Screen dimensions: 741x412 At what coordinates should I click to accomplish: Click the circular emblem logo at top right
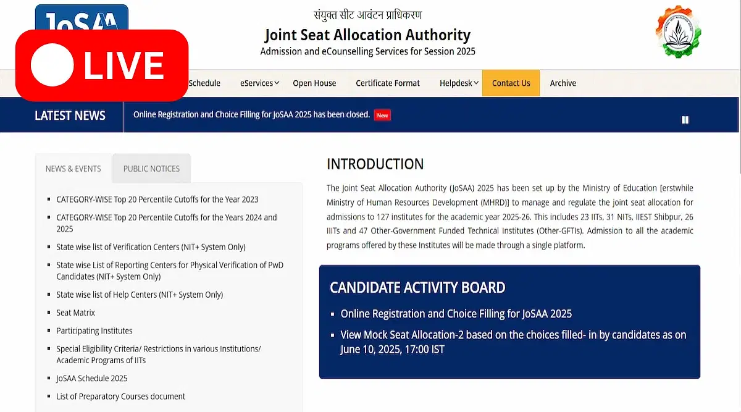pos(678,32)
